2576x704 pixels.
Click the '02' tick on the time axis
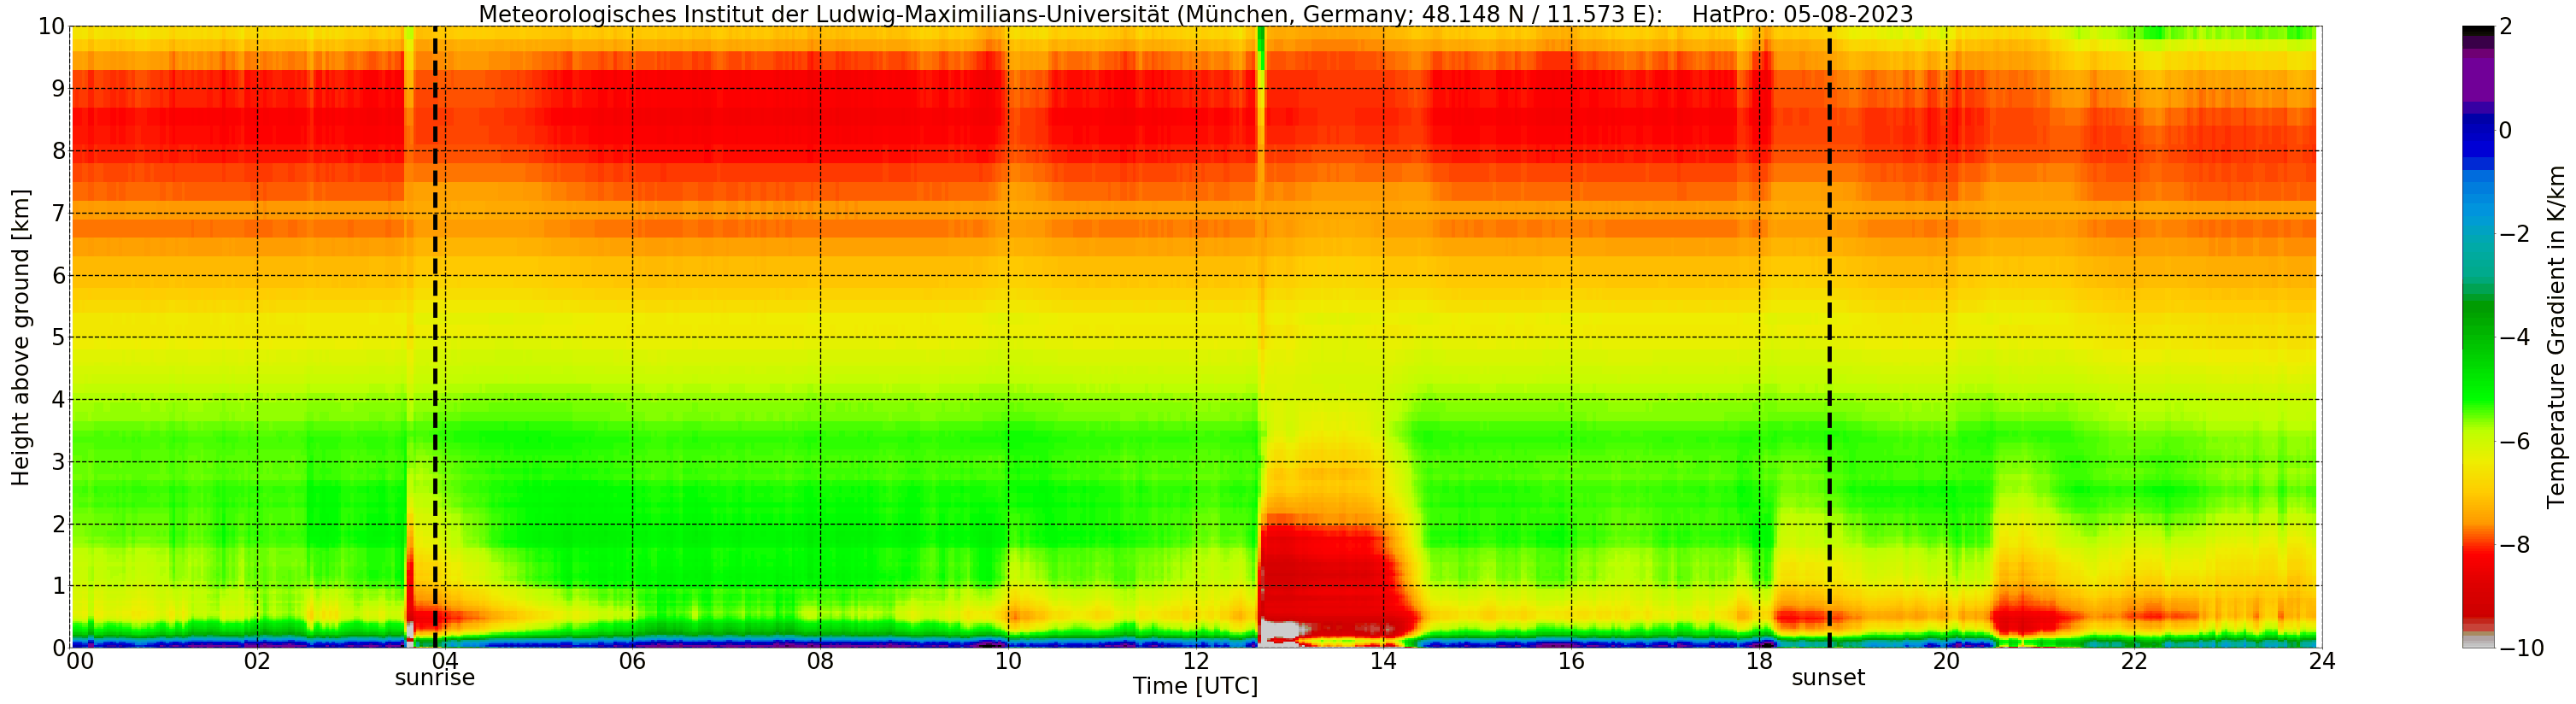257,661
